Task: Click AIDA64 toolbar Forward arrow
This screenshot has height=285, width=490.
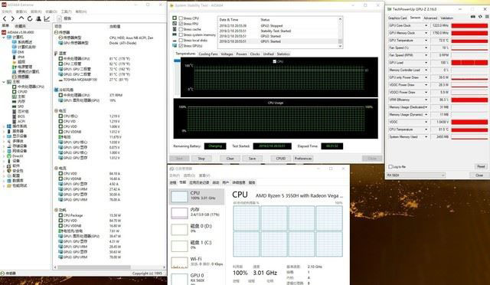Action: pyautogui.click(x=13, y=19)
